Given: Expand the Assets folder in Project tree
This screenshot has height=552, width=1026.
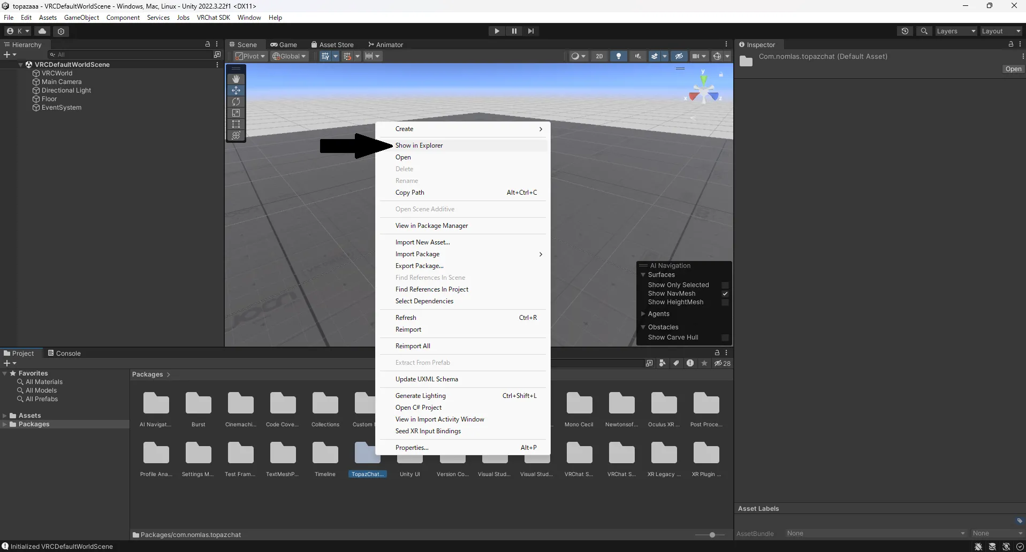Looking at the screenshot, I should [5, 416].
